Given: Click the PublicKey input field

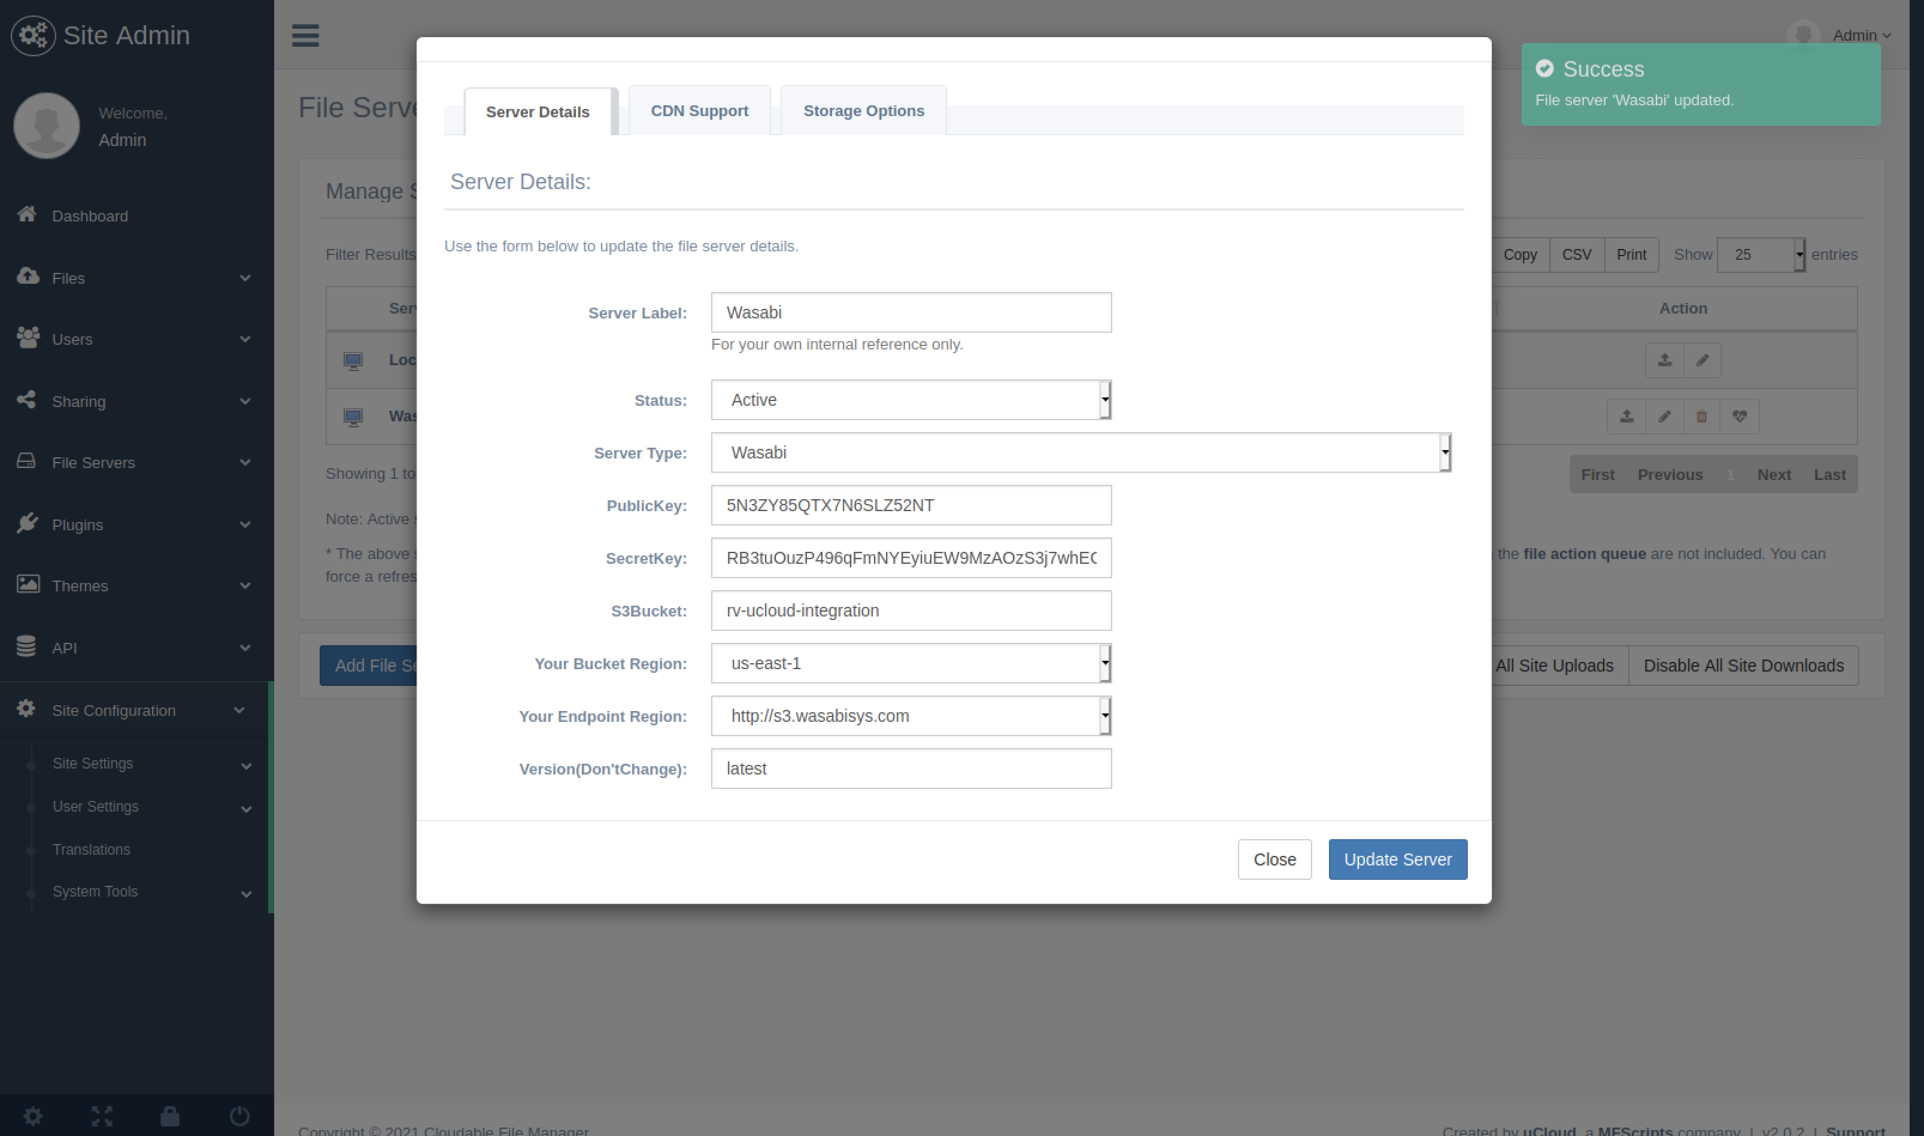Looking at the screenshot, I should coord(911,505).
